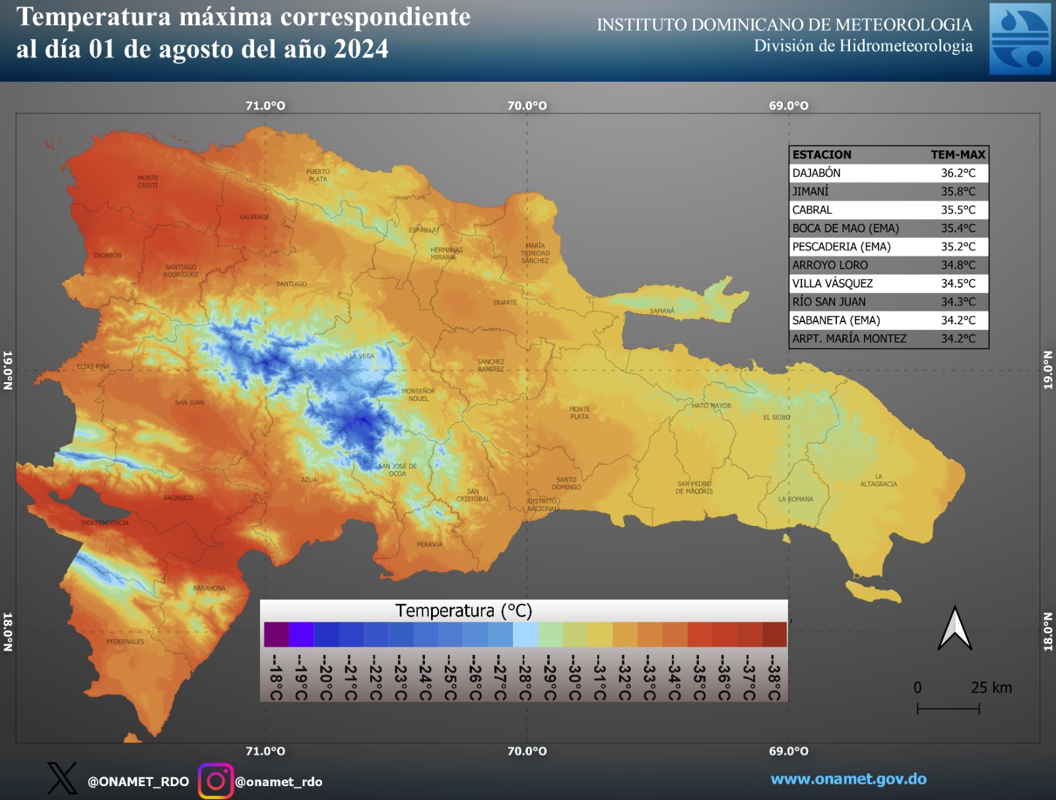Click the Instagram logo icon

pyautogui.click(x=216, y=781)
